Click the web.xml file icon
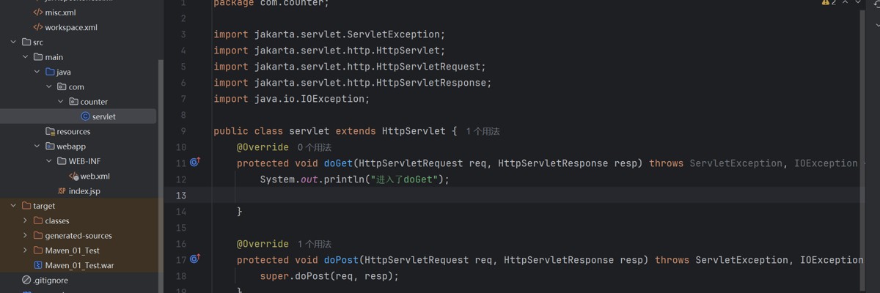 73,177
